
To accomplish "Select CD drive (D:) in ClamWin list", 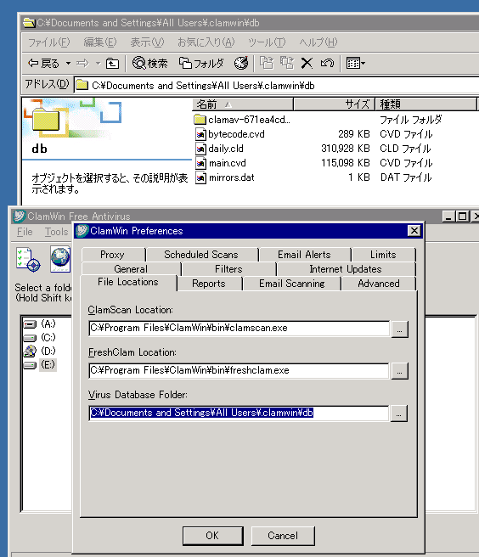I will (x=39, y=351).
